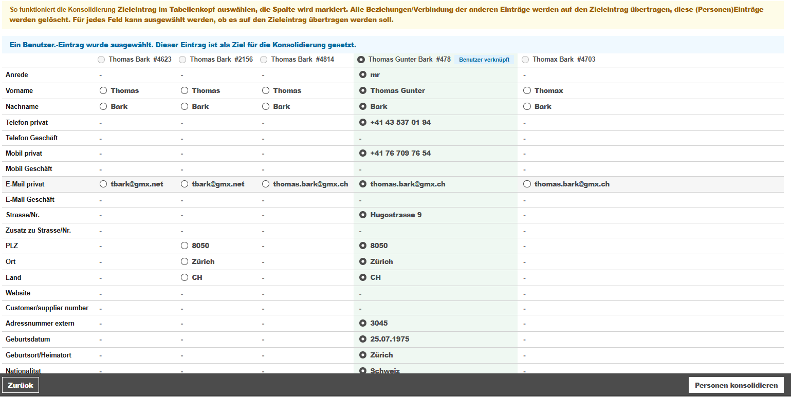Pick Nachname Bark in #2156 column

[x=185, y=106]
